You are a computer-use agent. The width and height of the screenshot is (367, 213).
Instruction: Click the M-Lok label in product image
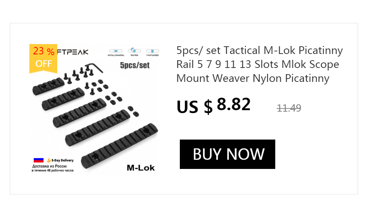pos(141,168)
